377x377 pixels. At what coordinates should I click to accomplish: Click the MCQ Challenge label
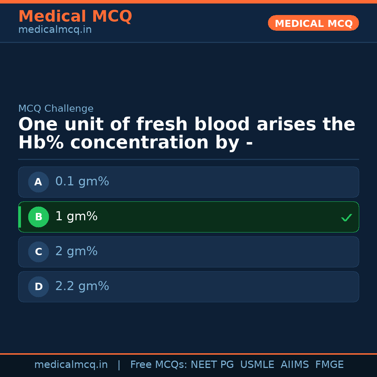coord(56,109)
